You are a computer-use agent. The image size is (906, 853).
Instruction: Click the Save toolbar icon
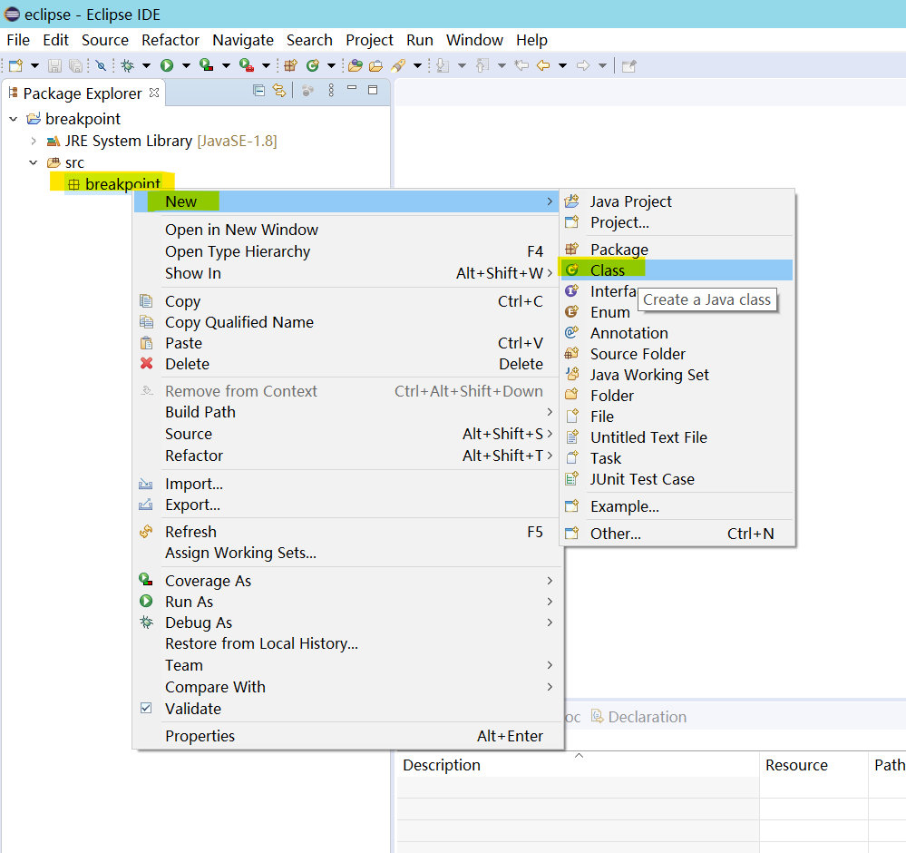click(54, 66)
